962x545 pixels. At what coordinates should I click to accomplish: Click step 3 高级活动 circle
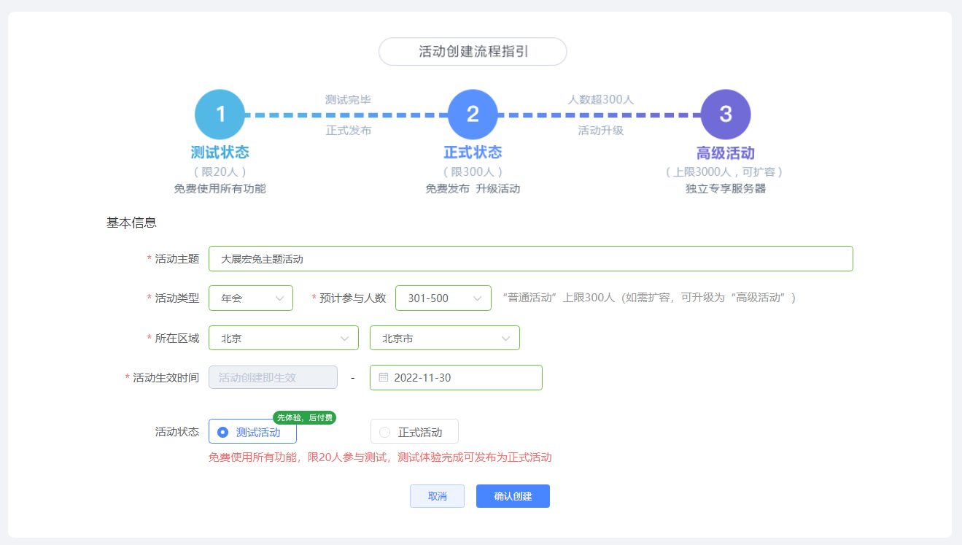(x=725, y=114)
